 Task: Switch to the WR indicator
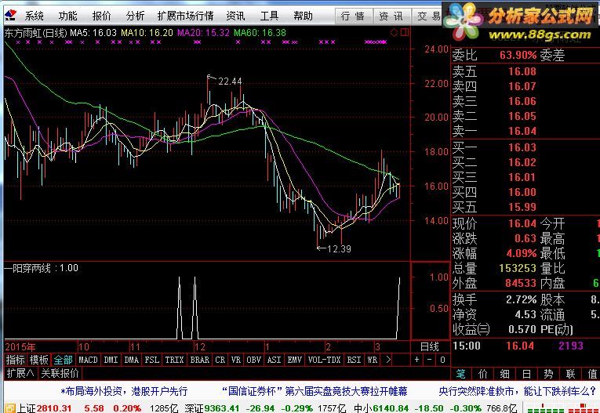coord(373,360)
